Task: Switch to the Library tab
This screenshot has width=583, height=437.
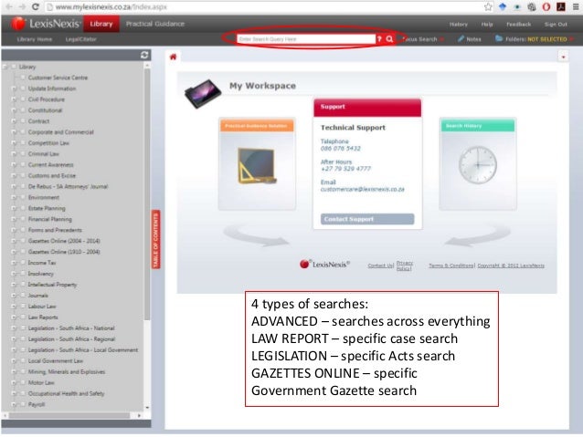Action: pos(101,24)
